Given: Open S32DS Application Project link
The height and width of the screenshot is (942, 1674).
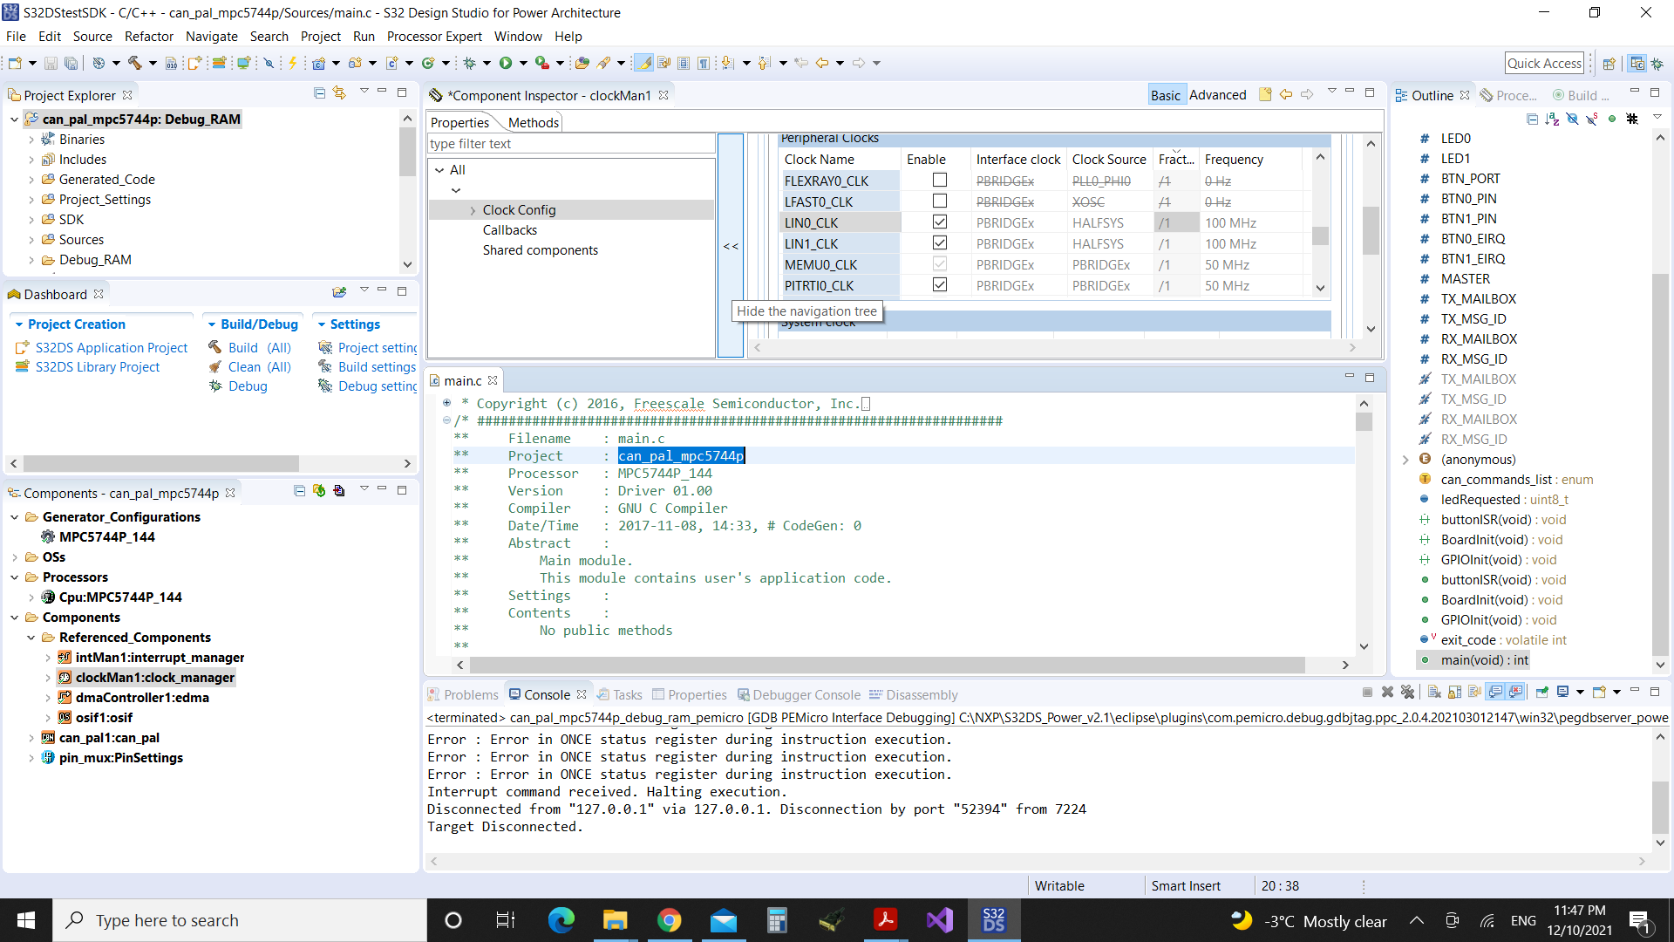Looking at the screenshot, I should point(112,348).
